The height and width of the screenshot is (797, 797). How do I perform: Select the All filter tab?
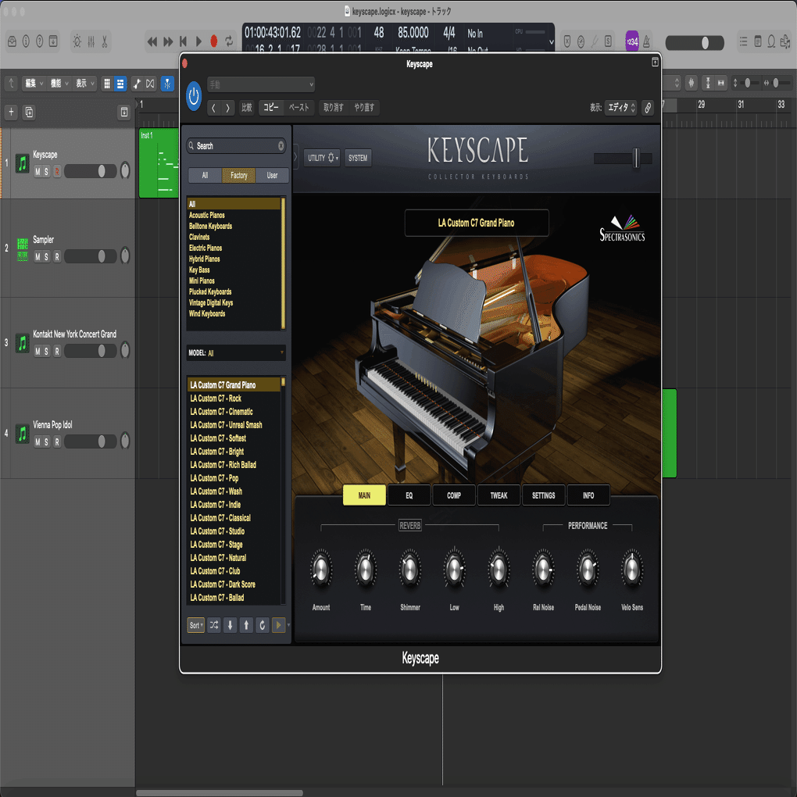[205, 175]
